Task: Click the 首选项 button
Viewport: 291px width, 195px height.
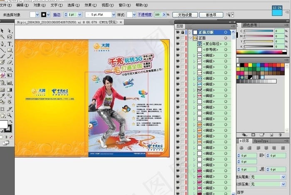Action: click(x=211, y=15)
